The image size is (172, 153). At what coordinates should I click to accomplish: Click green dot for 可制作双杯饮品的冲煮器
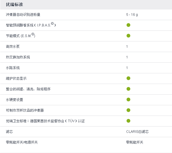[x=128, y=110]
